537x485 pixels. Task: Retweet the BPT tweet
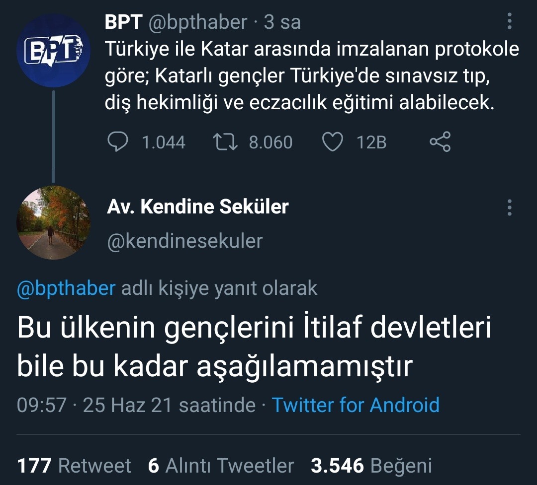[x=226, y=142]
